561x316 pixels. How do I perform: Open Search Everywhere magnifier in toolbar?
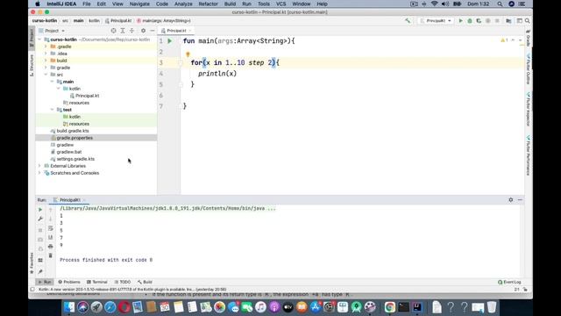pyautogui.click(x=528, y=21)
